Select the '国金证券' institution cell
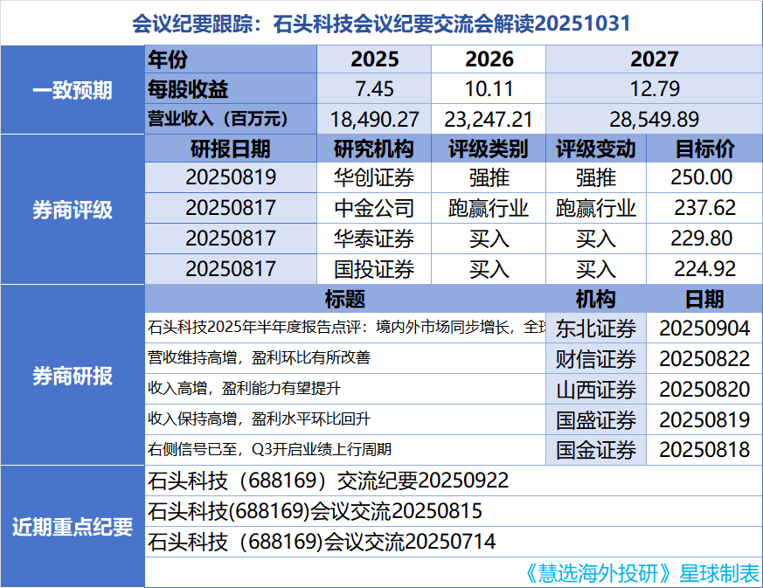Screen dimensions: 763x588 [596, 450]
